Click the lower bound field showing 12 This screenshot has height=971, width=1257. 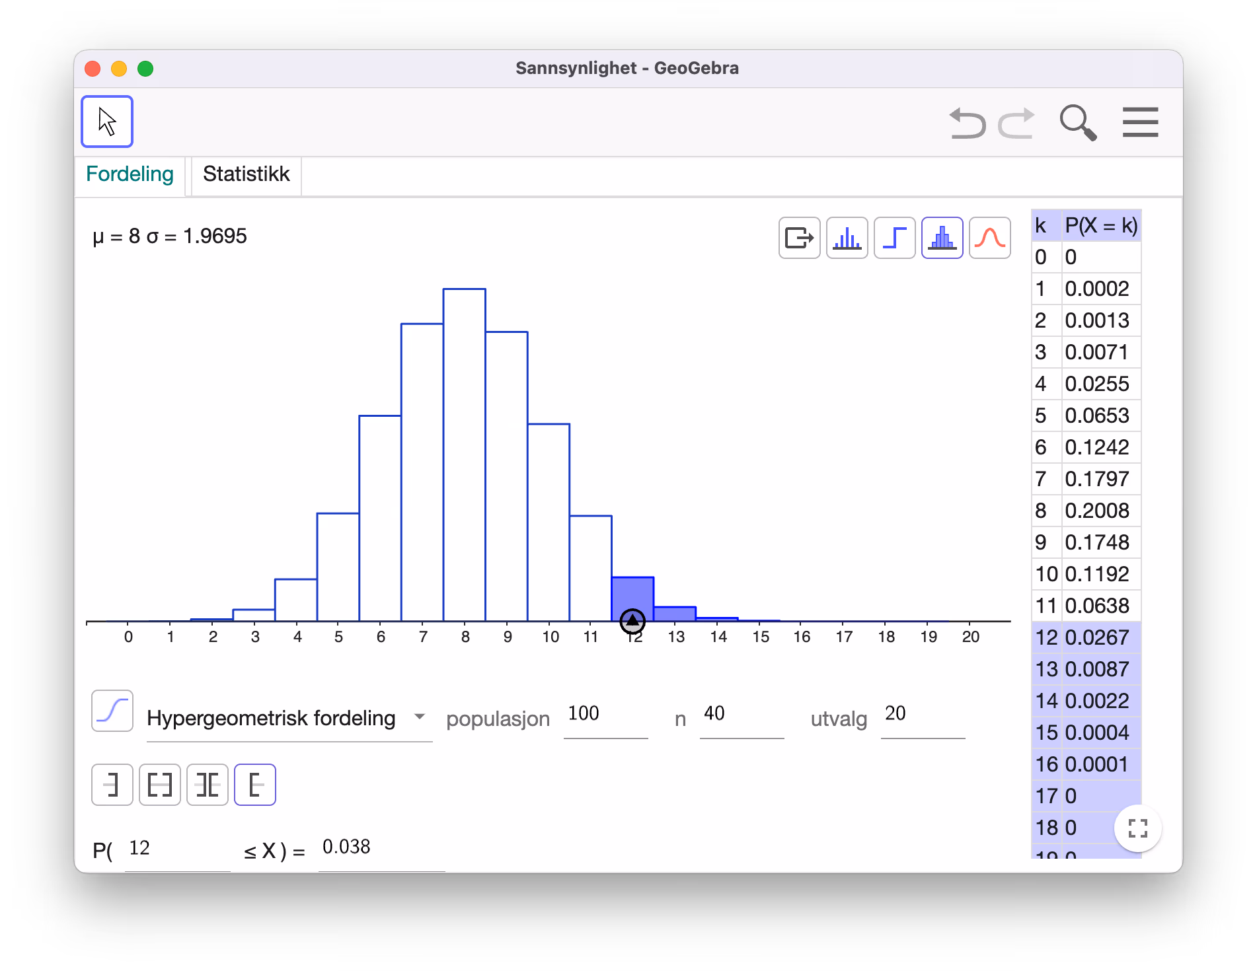[177, 850]
